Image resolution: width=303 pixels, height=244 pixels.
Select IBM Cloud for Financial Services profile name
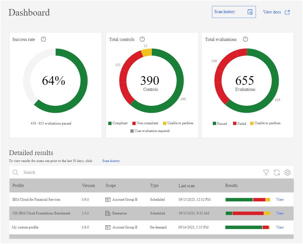point(36,199)
